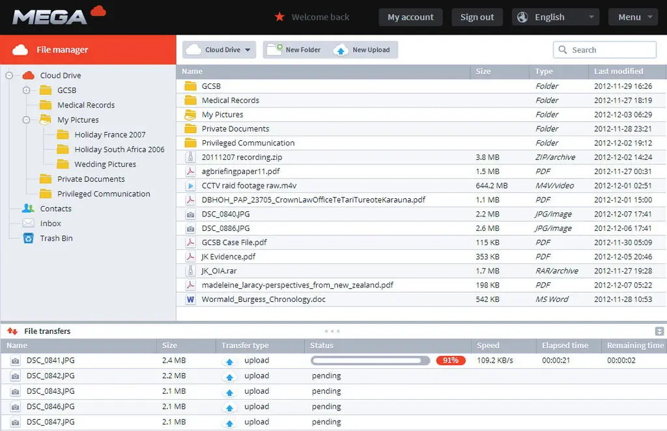The height and width of the screenshot is (431, 667).
Task: Click Sign out
Action: [477, 17]
